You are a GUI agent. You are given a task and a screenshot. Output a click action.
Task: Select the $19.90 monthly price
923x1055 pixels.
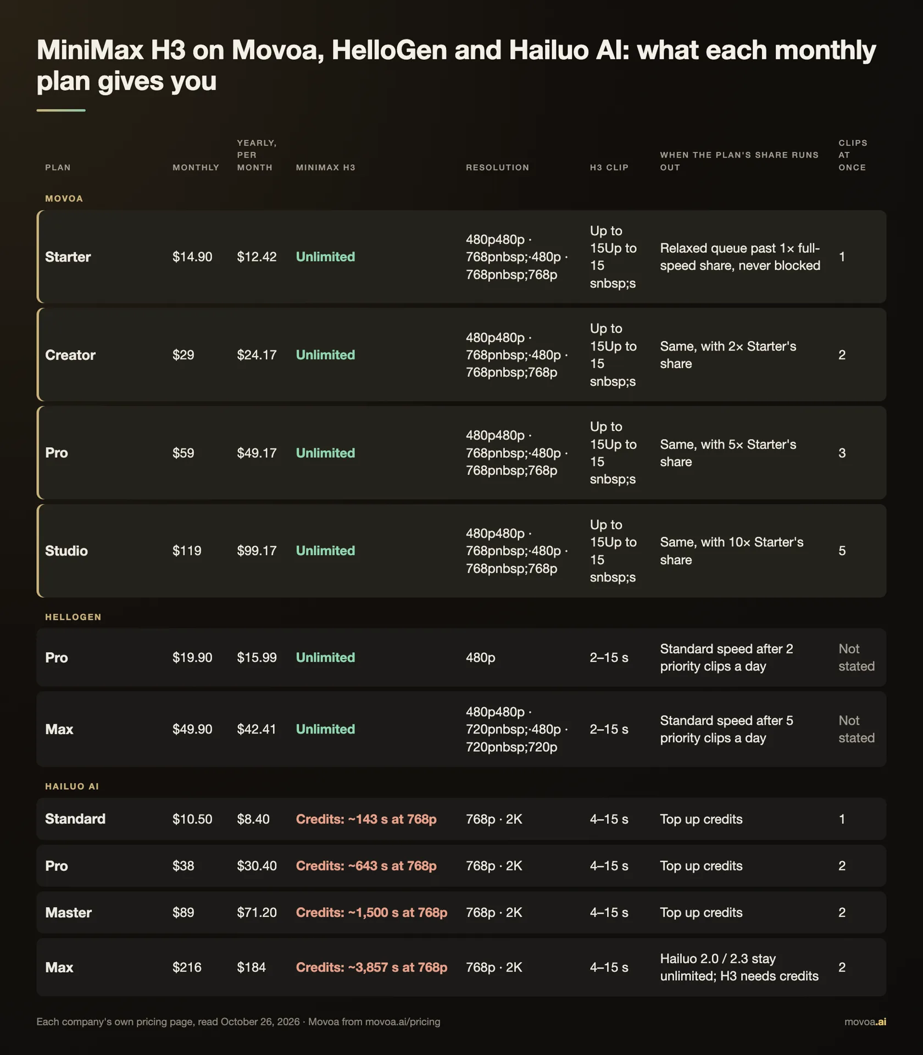[192, 657]
